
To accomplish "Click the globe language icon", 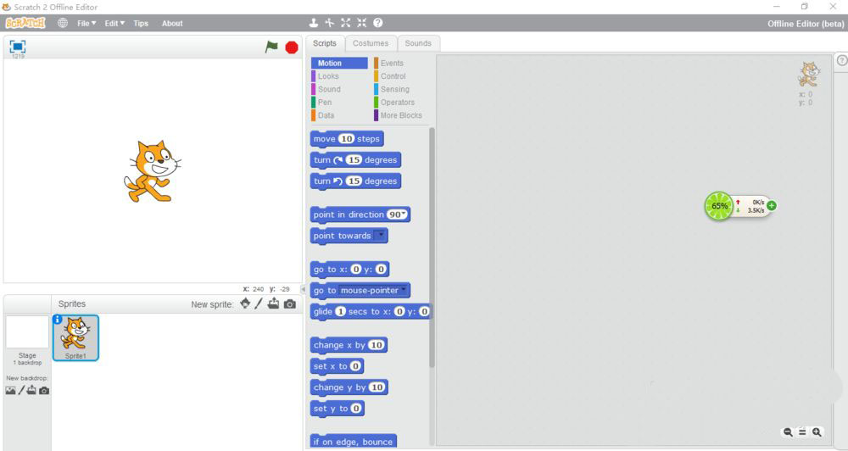I will click(63, 23).
